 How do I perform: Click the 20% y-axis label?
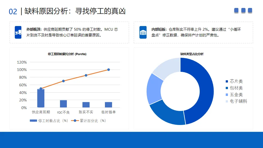[x=23, y=100]
